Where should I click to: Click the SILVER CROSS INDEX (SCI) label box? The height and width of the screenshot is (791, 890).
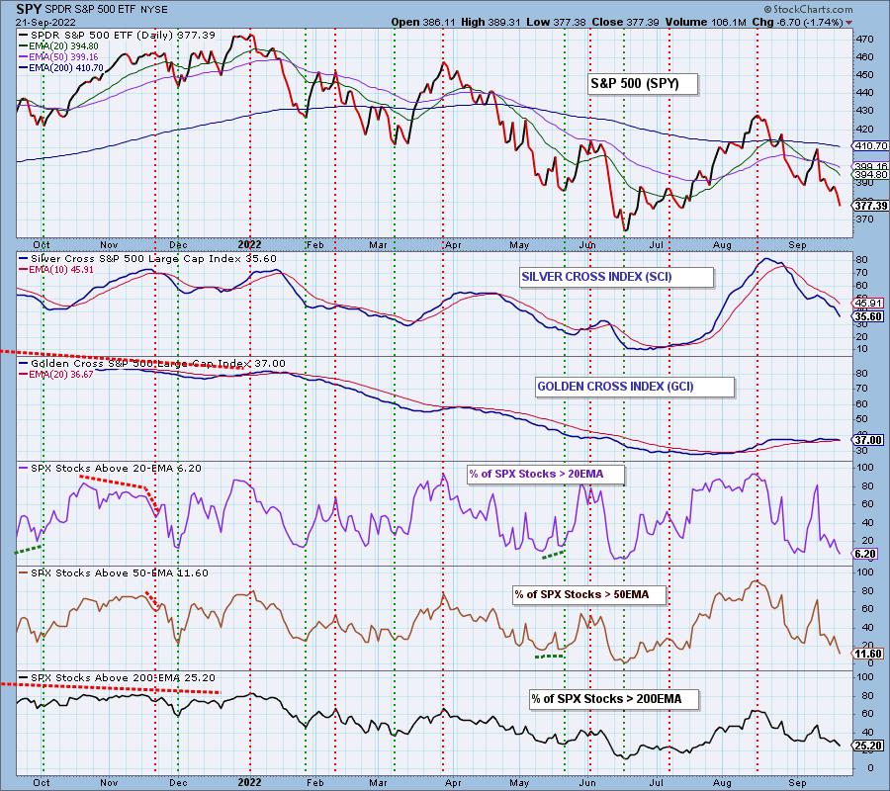[x=616, y=277]
